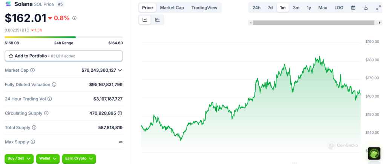
Task: Click the line chart view icon
Action: point(145,20)
